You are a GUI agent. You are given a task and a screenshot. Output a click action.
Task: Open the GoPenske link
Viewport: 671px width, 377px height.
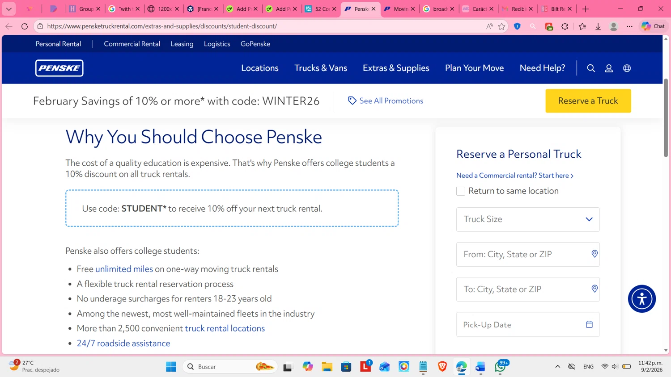tap(255, 44)
